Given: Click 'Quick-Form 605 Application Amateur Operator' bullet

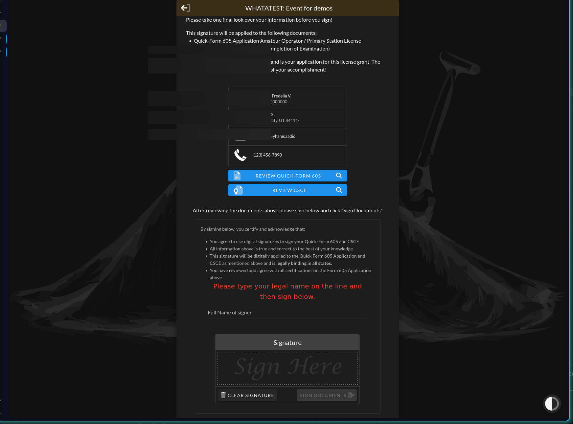Looking at the screenshot, I should click(x=277, y=41).
